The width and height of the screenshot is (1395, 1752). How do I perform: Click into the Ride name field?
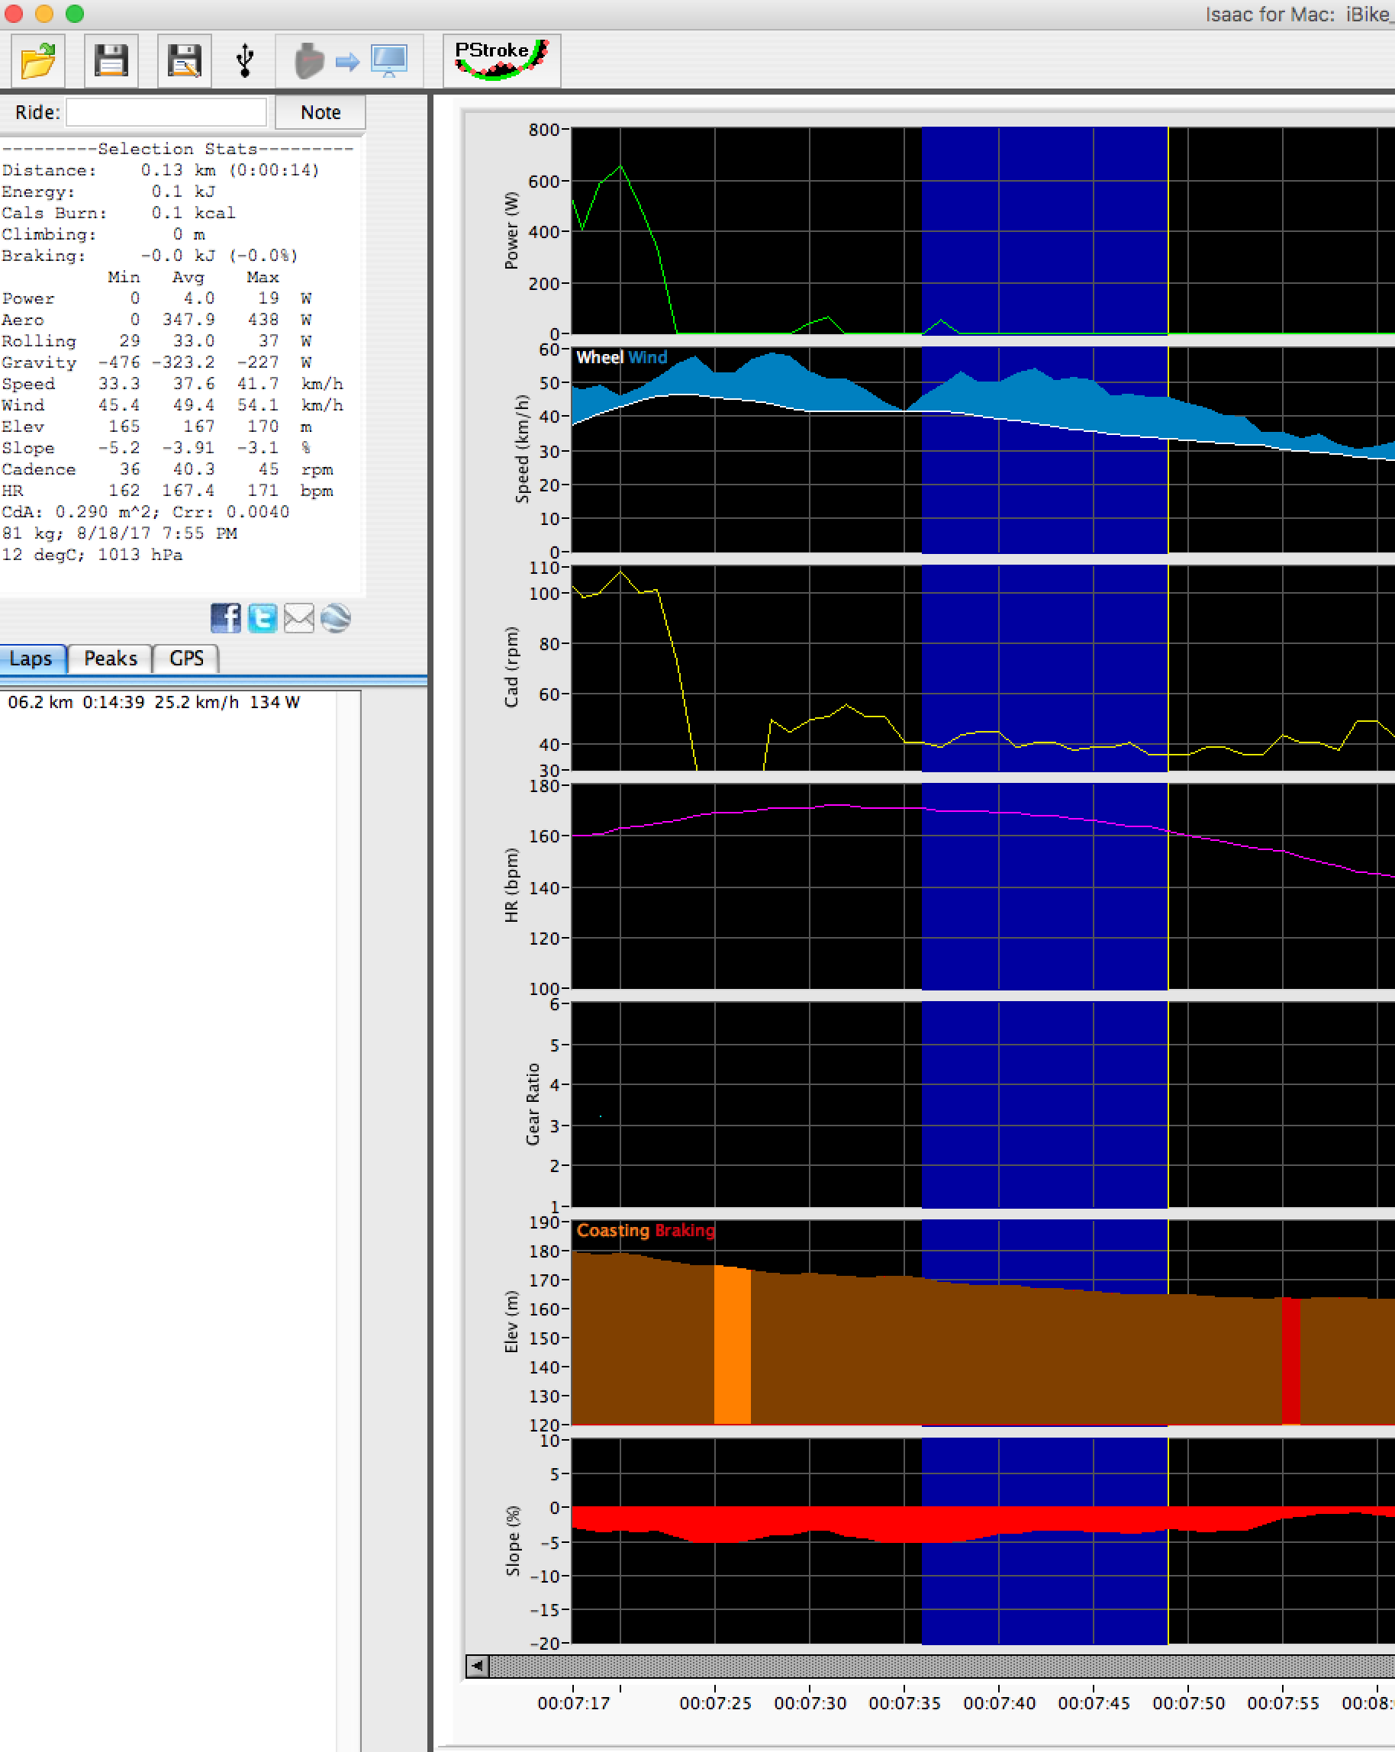(x=166, y=112)
